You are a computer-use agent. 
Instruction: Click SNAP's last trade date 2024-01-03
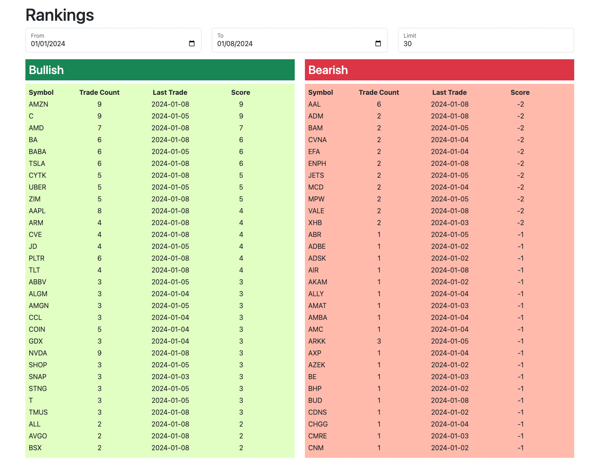(170, 377)
